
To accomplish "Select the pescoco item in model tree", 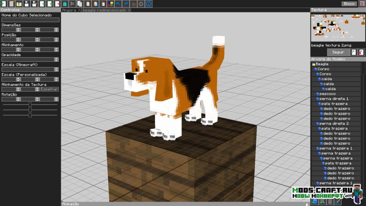I will [x=327, y=94].
